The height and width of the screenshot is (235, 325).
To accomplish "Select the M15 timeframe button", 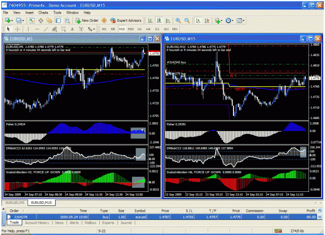I will [122, 29].
